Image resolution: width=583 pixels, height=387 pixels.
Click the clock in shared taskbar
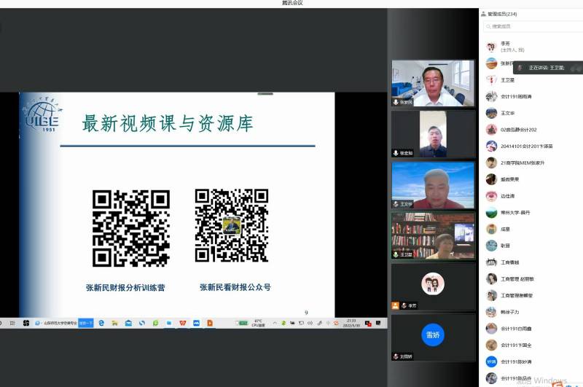351,323
